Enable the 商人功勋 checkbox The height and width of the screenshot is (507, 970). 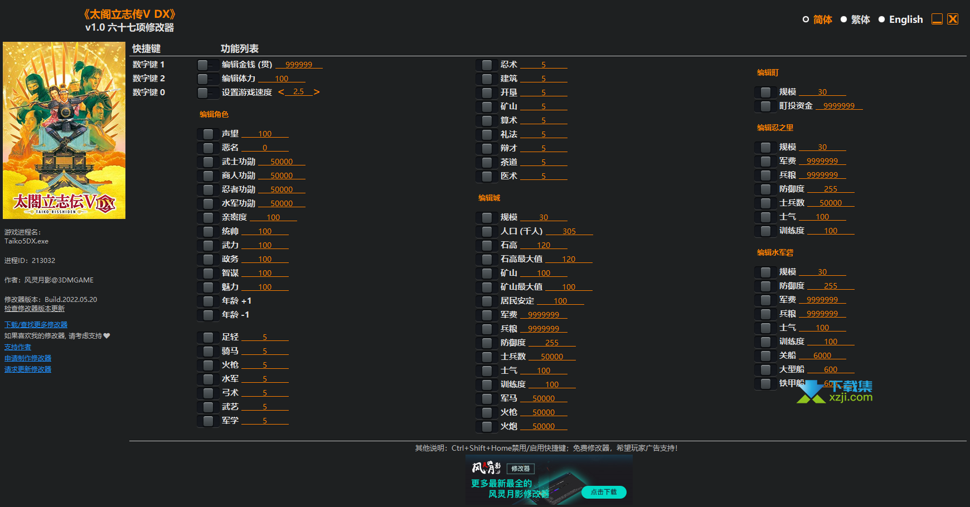pyautogui.click(x=207, y=175)
